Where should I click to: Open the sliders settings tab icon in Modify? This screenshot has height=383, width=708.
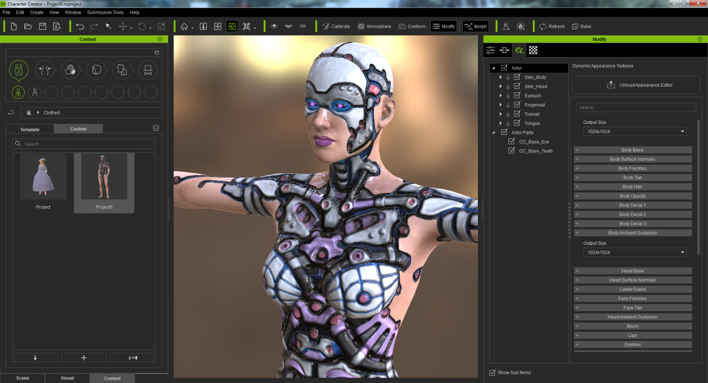pyautogui.click(x=490, y=50)
